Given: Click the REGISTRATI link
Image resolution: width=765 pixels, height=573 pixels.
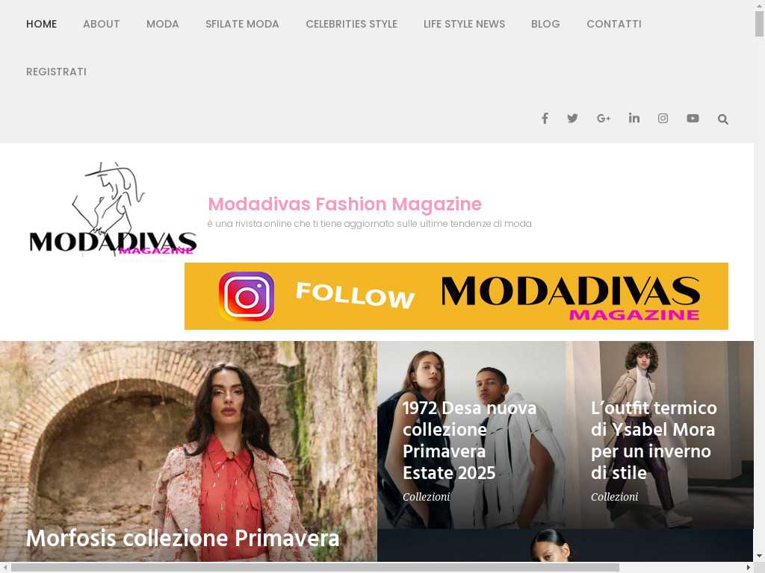Looking at the screenshot, I should pos(56,72).
